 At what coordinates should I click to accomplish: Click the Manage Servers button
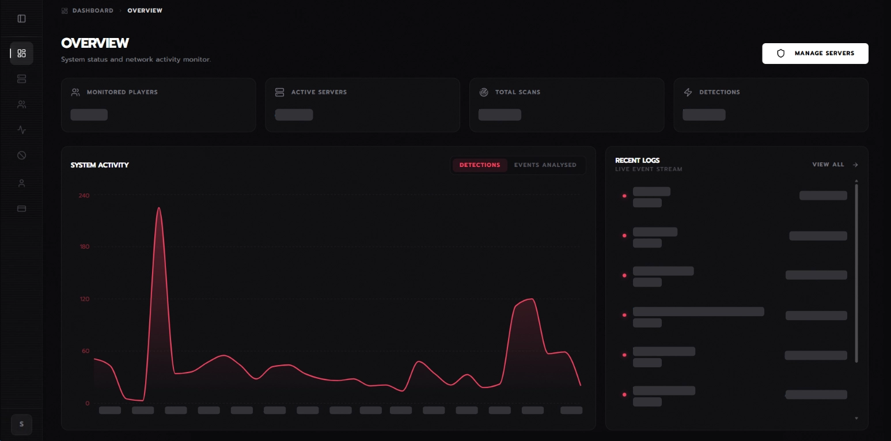(815, 54)
